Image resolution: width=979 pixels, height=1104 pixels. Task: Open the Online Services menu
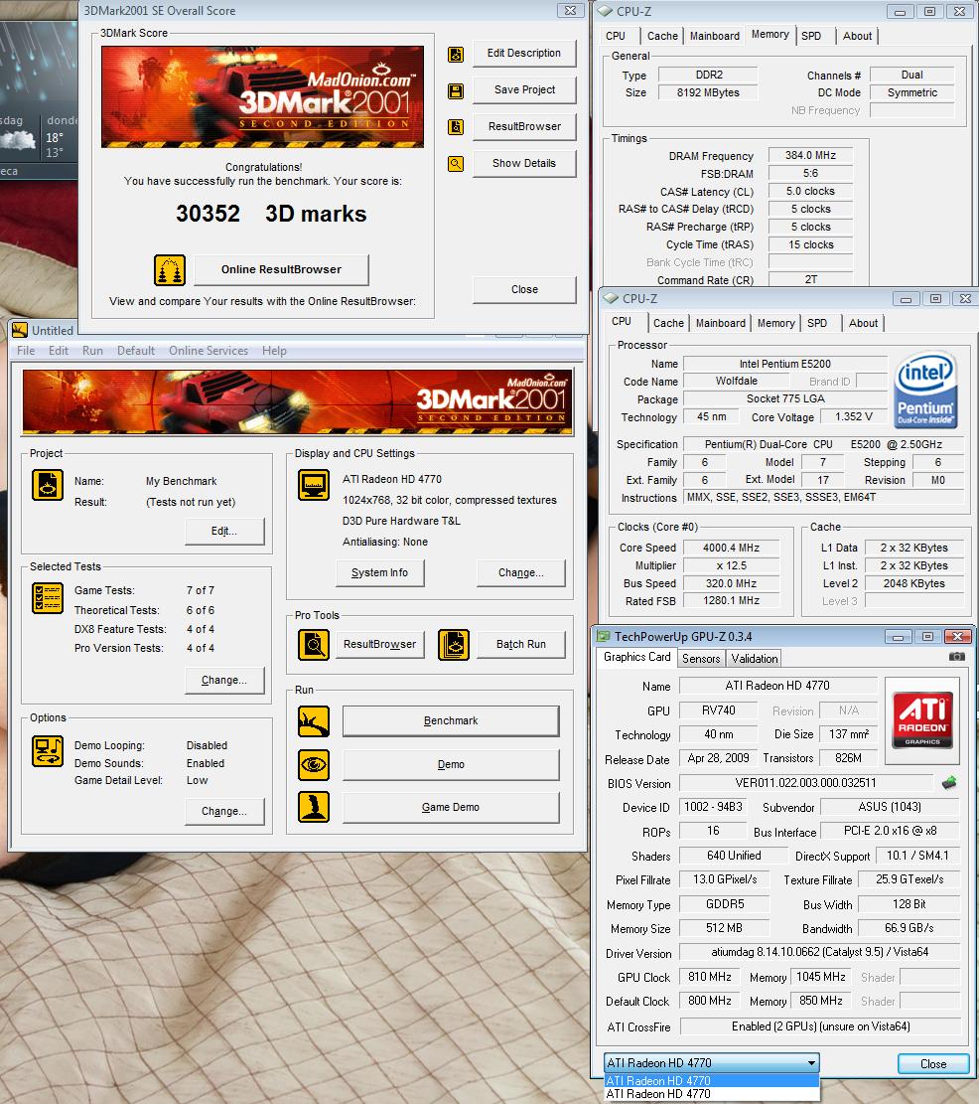(209, 351)
